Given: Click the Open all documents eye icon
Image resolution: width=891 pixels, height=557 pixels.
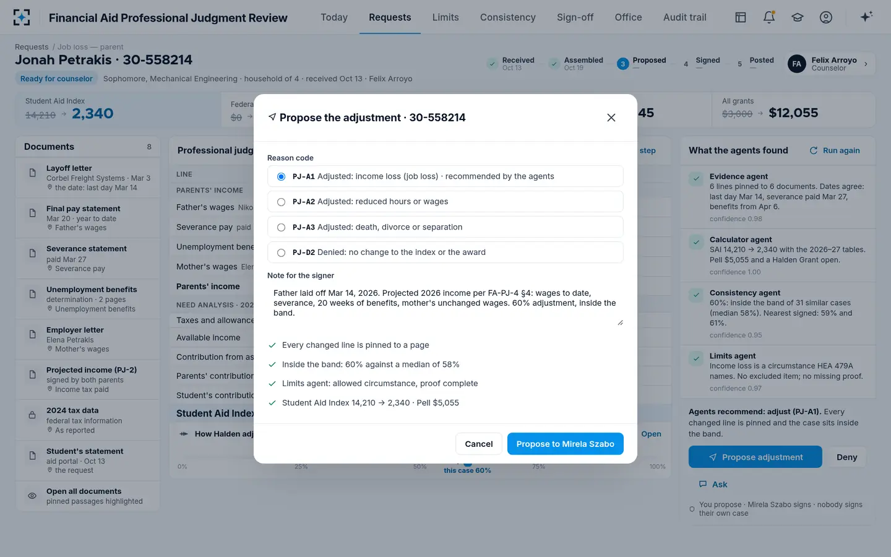Looking at the screenshot, I should click(x=32, y=496).
